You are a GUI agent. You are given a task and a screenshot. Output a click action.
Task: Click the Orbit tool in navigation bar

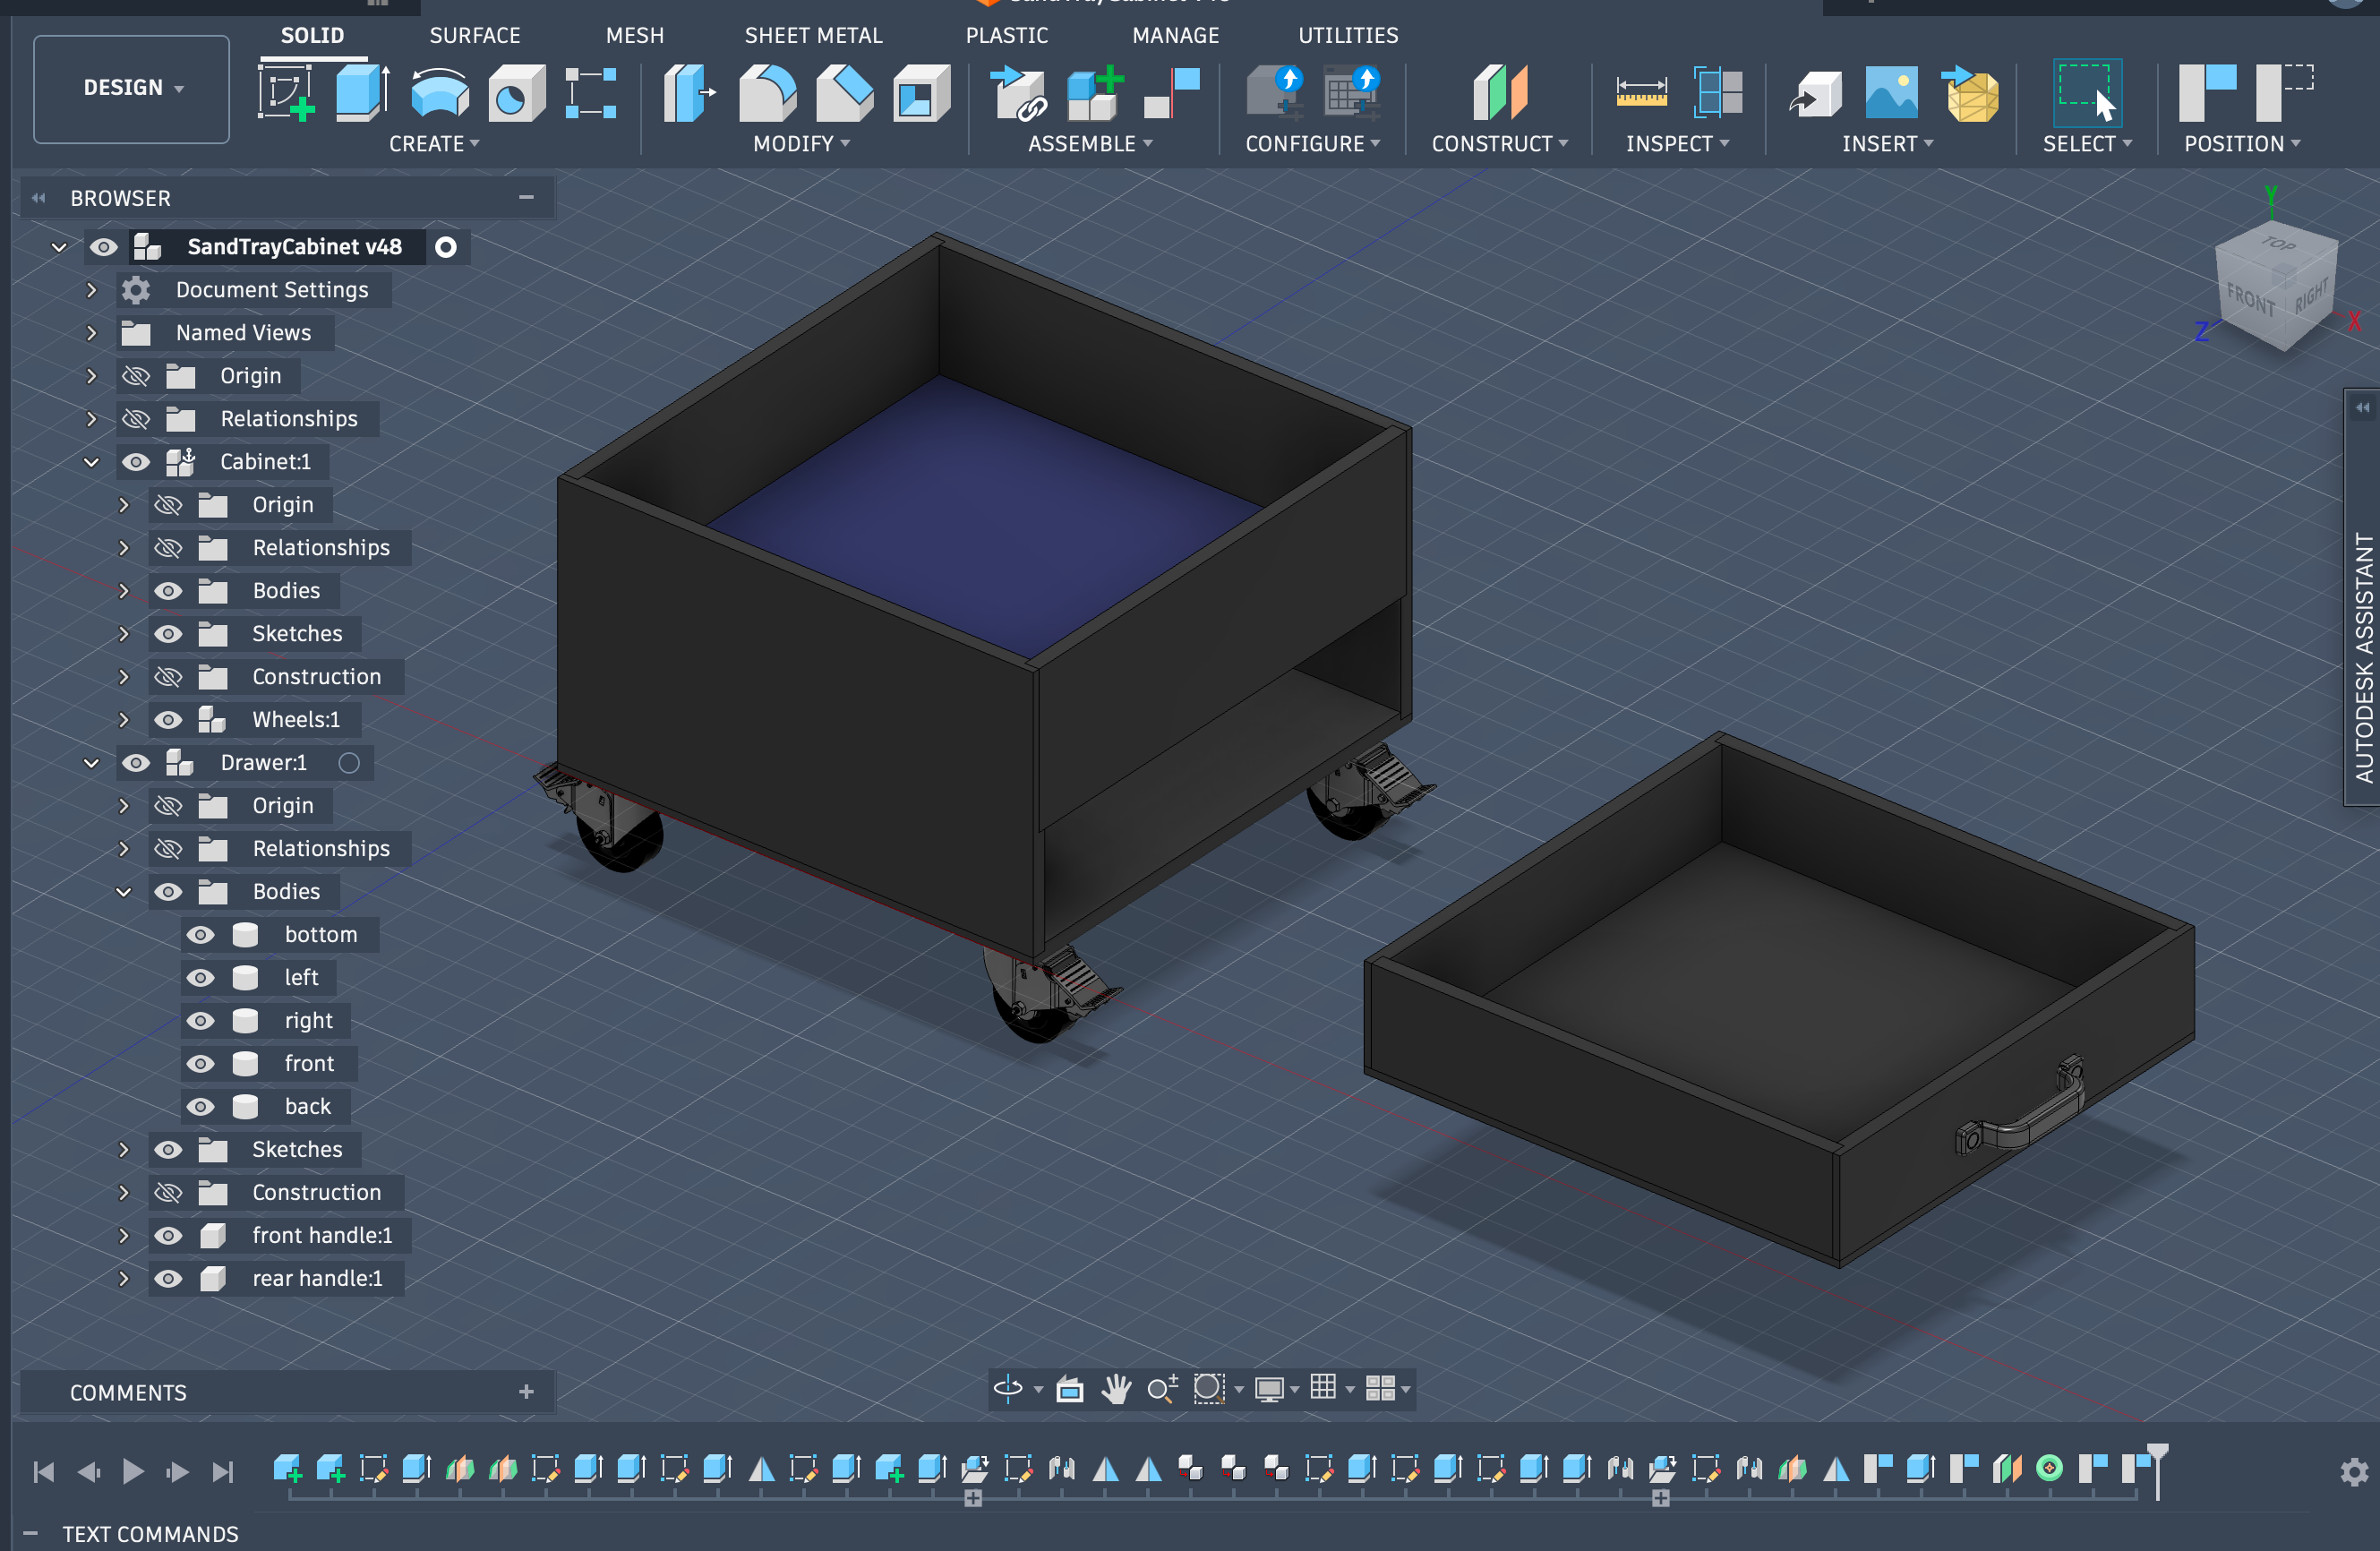click(1007, 1388)
